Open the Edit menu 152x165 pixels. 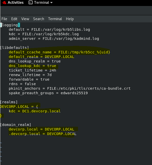pyautogui.click(x=14, y=19)
